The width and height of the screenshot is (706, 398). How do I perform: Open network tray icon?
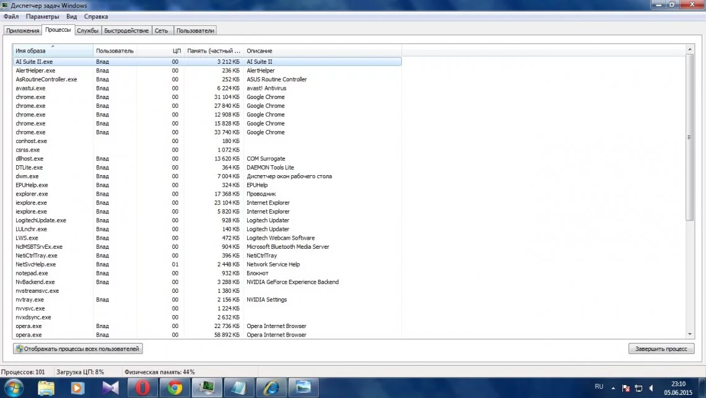click(x=638, y=388)
